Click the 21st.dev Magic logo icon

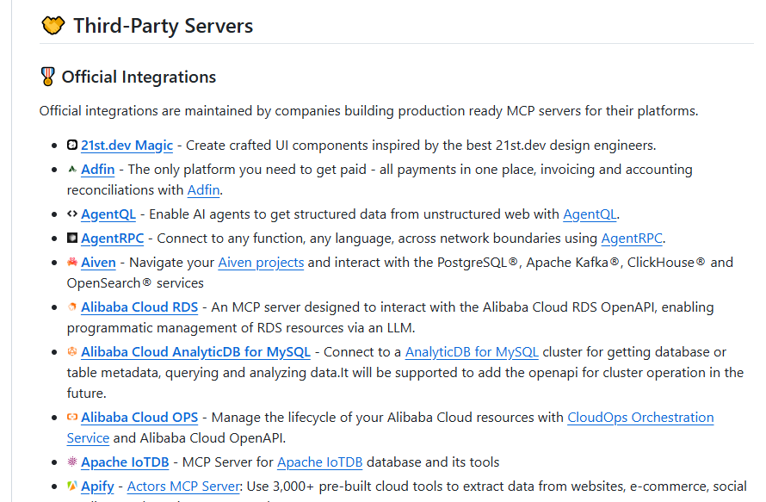(x=71, y=146)
